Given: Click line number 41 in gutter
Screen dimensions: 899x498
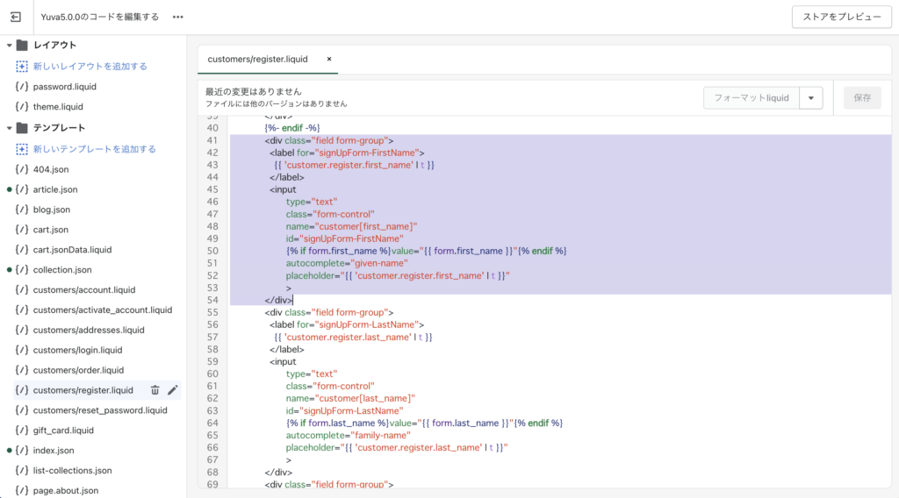Looking at the screenshot, I should click(212, 141).
